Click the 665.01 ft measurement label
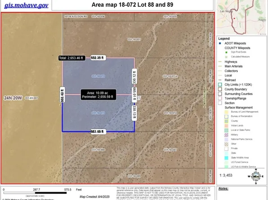 click(134, 95)
